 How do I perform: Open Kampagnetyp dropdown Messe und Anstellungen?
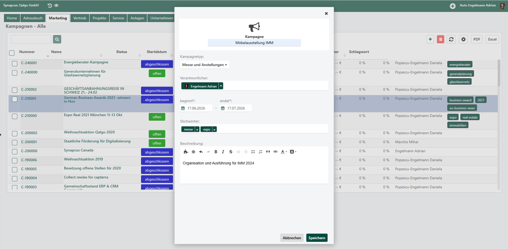click(x=204, y=65)
